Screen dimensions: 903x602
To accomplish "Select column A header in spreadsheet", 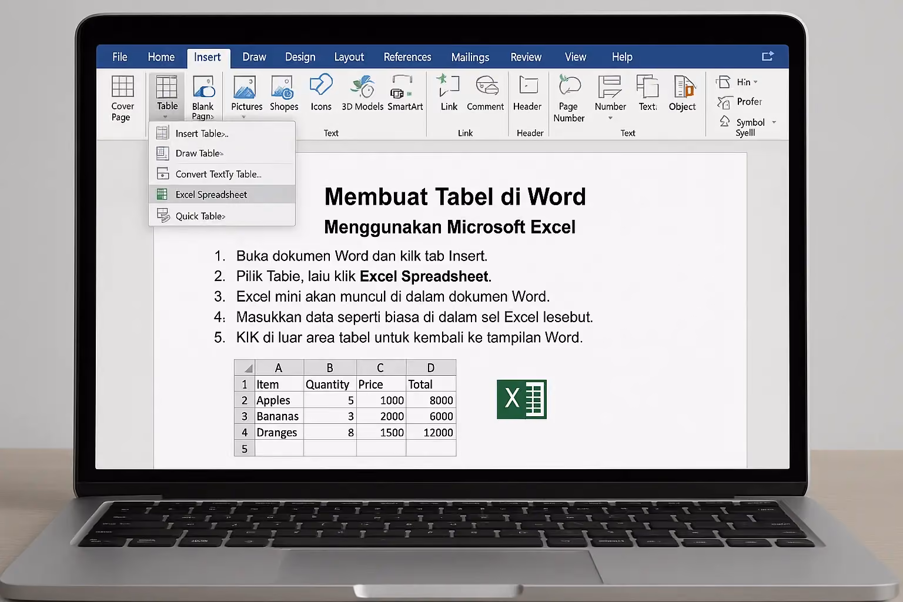I will click(279, 367).
